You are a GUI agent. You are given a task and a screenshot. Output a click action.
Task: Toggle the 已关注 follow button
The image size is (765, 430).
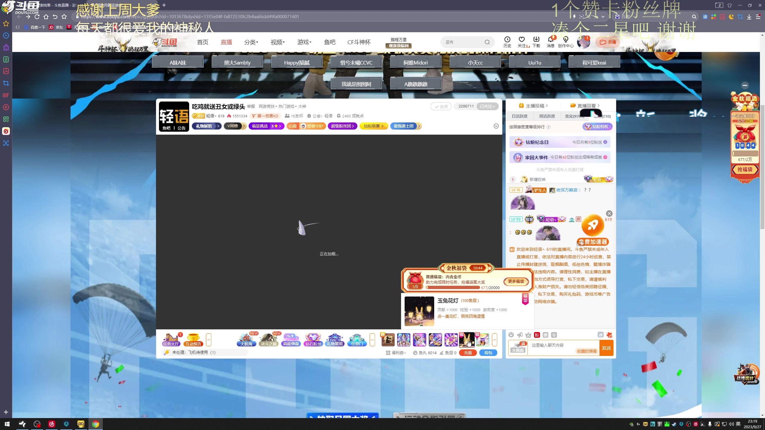point(487,106)
